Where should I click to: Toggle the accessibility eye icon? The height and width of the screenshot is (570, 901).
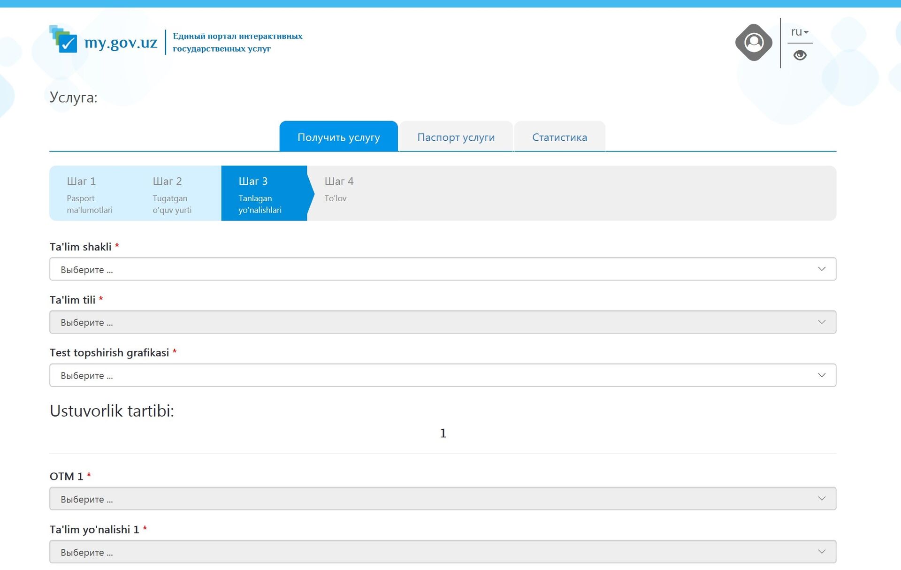(800, 55)
